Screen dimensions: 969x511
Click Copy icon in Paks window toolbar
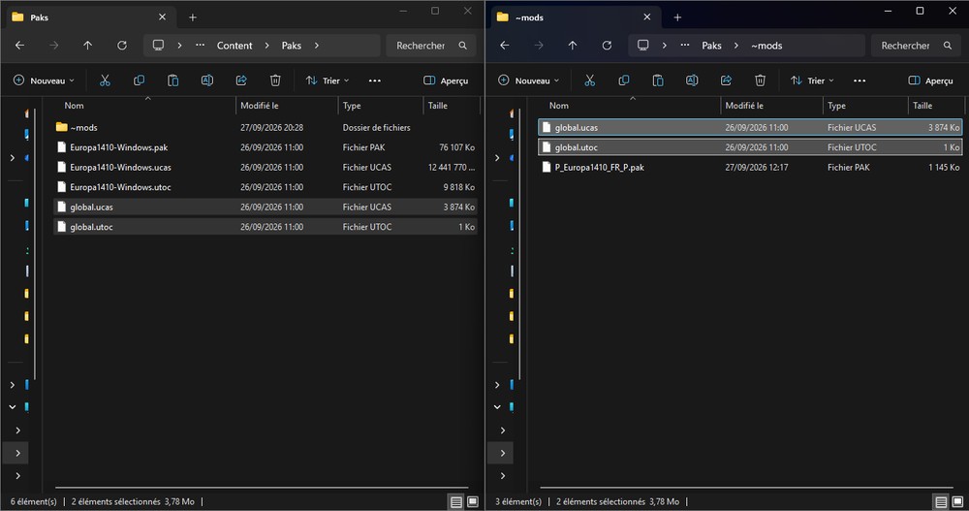coord(139,80)
